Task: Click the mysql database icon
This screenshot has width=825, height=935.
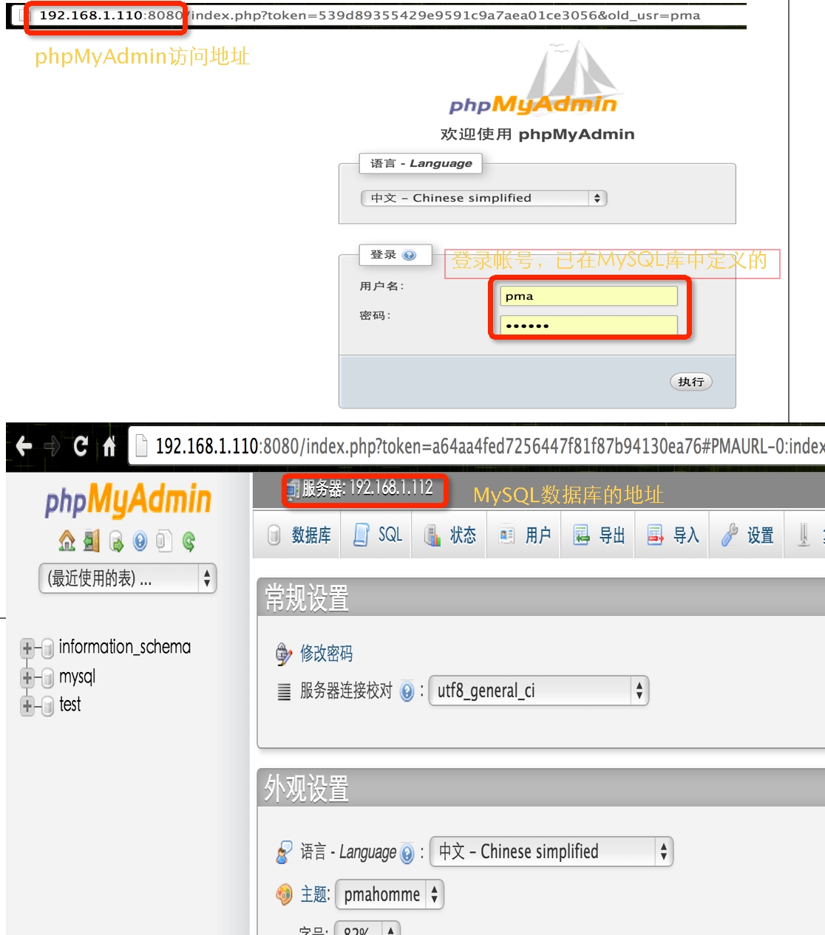Action: pos(48,677)
